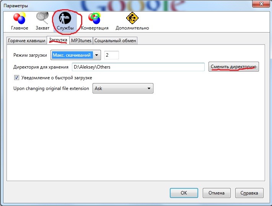
Task: Switch to the Загрузка tab
Action: 58,40
